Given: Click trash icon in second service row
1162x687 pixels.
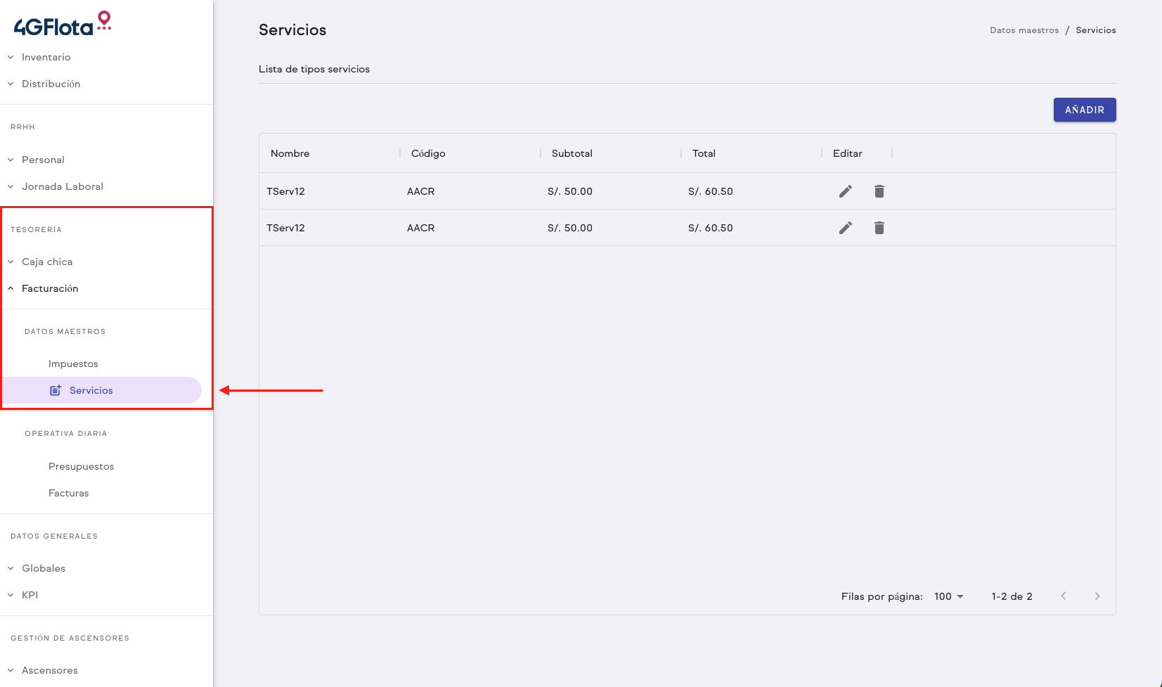Looking at the screenshot, I should click(879, 228).
